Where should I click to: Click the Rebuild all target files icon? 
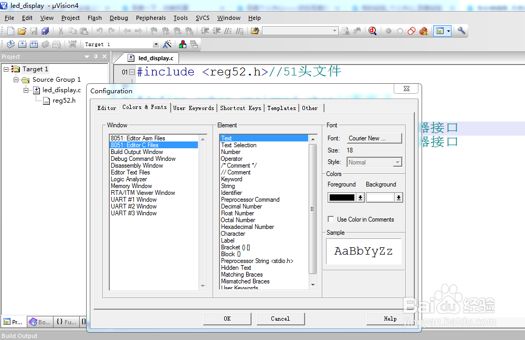tap(34, 44)
